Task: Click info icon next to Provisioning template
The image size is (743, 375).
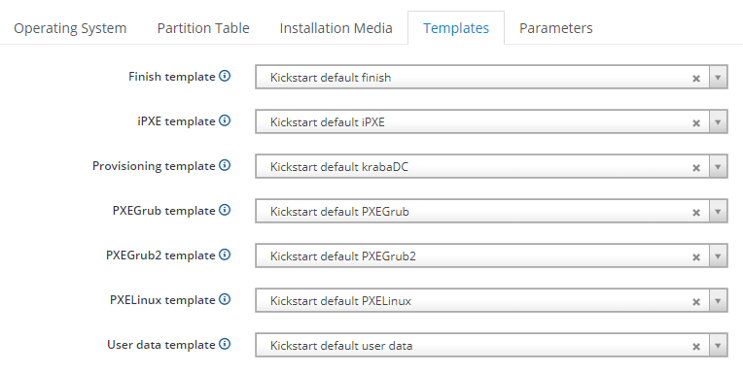Action: [x=225, y=165]
